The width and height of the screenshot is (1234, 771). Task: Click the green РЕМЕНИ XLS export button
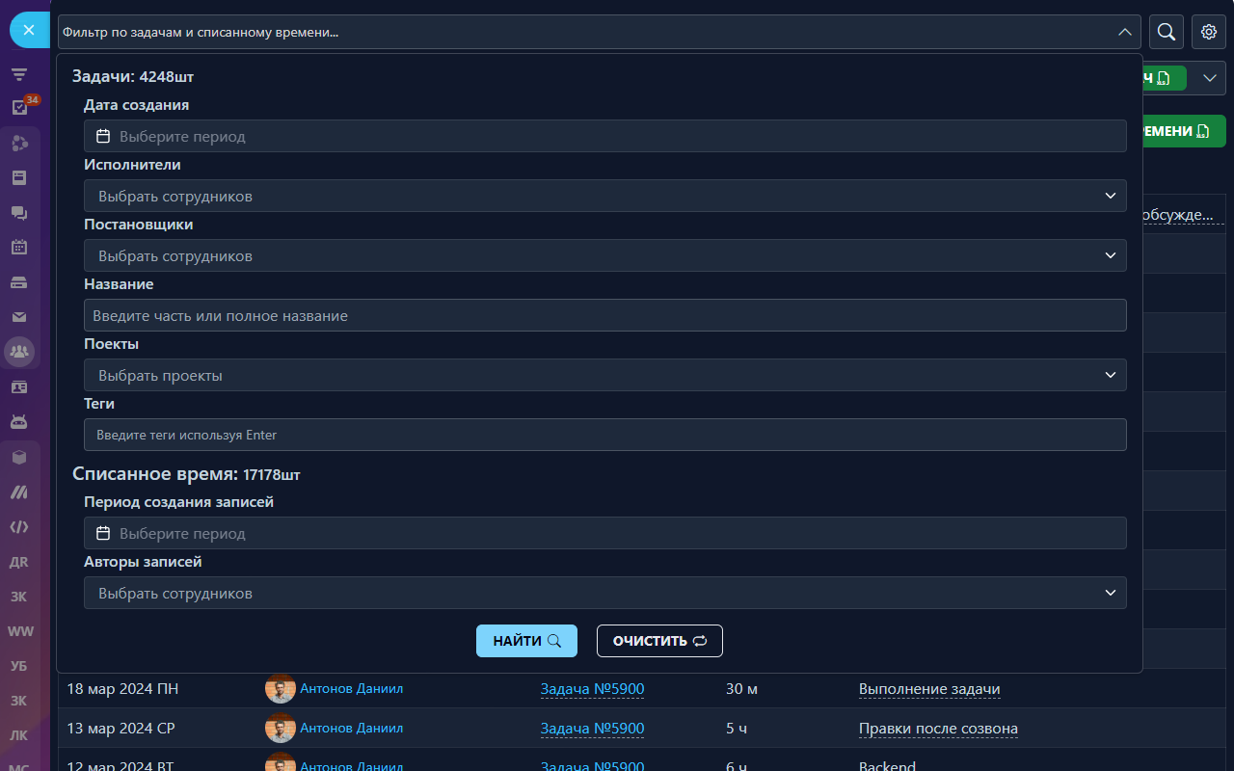(x=1184, y=131)
